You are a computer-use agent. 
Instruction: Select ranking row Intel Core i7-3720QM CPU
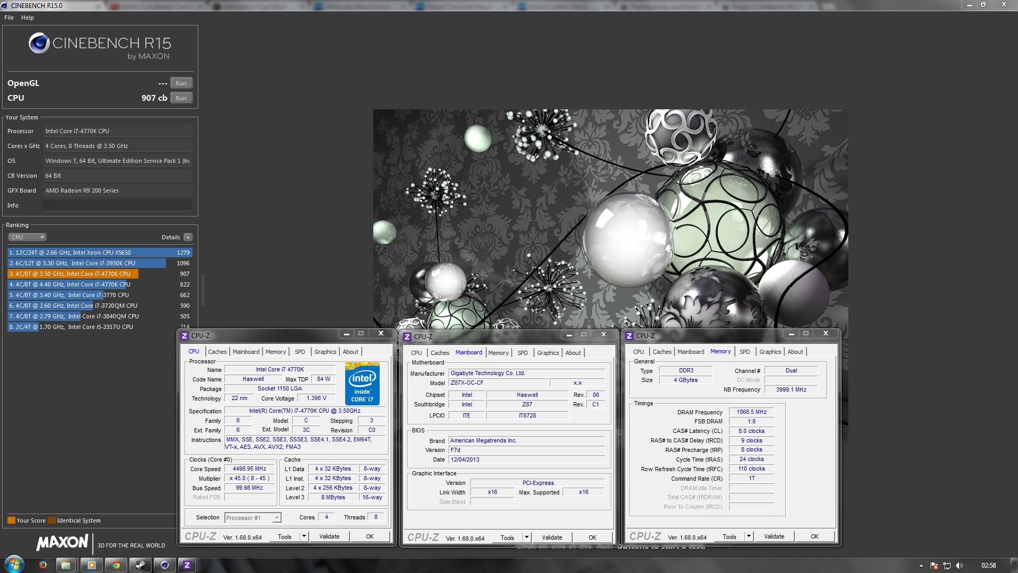tap(100, 306)
